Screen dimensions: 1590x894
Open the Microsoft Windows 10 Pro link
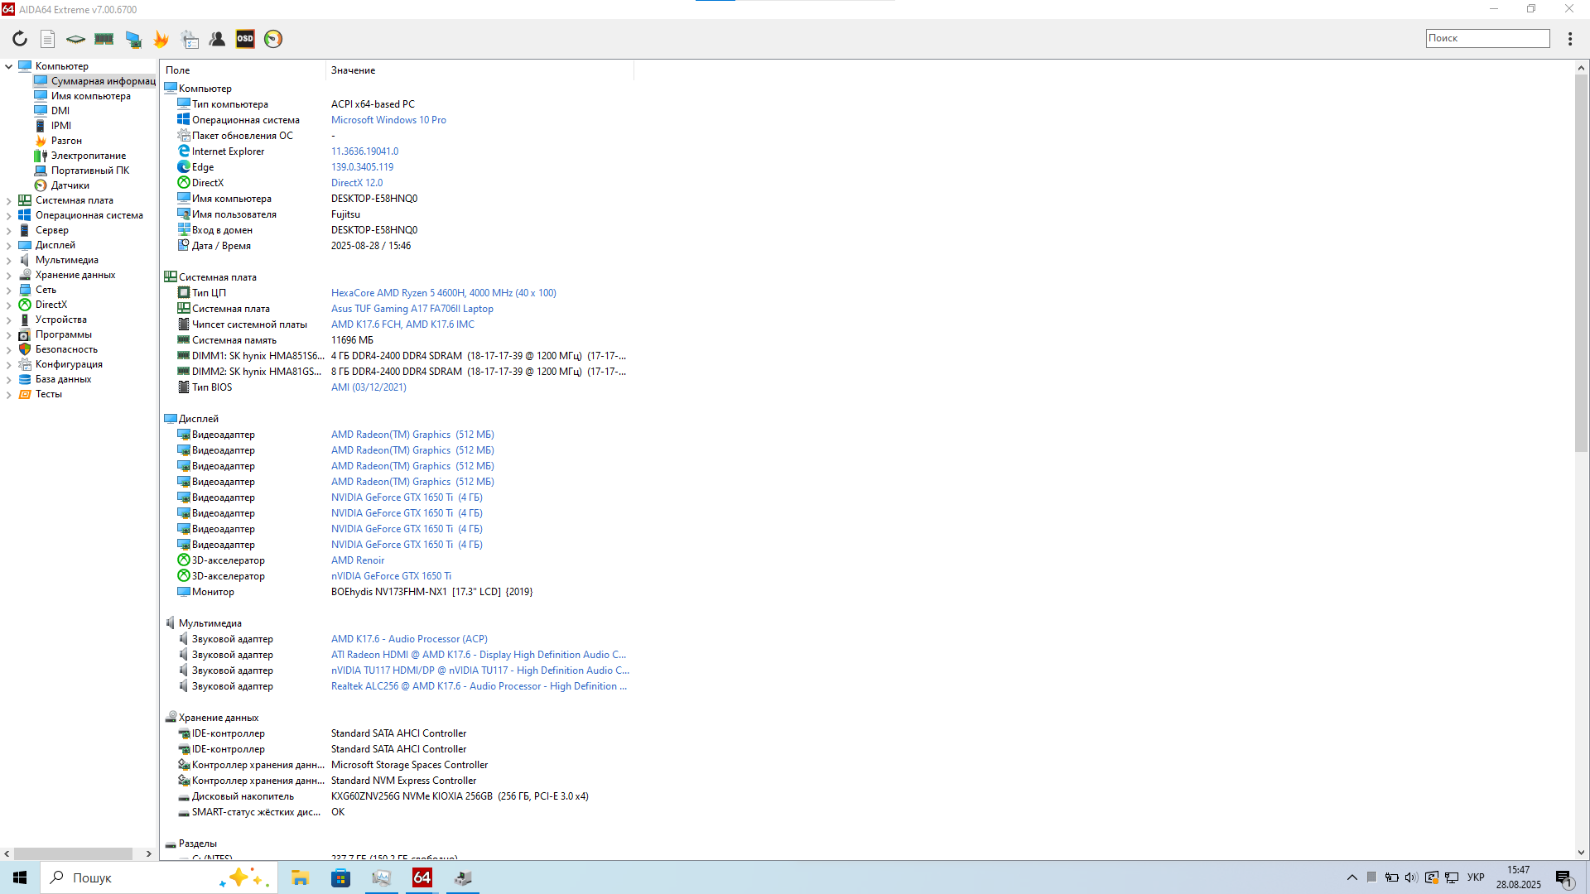[388, 120]
